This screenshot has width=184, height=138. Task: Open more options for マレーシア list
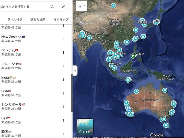[64, 66]
